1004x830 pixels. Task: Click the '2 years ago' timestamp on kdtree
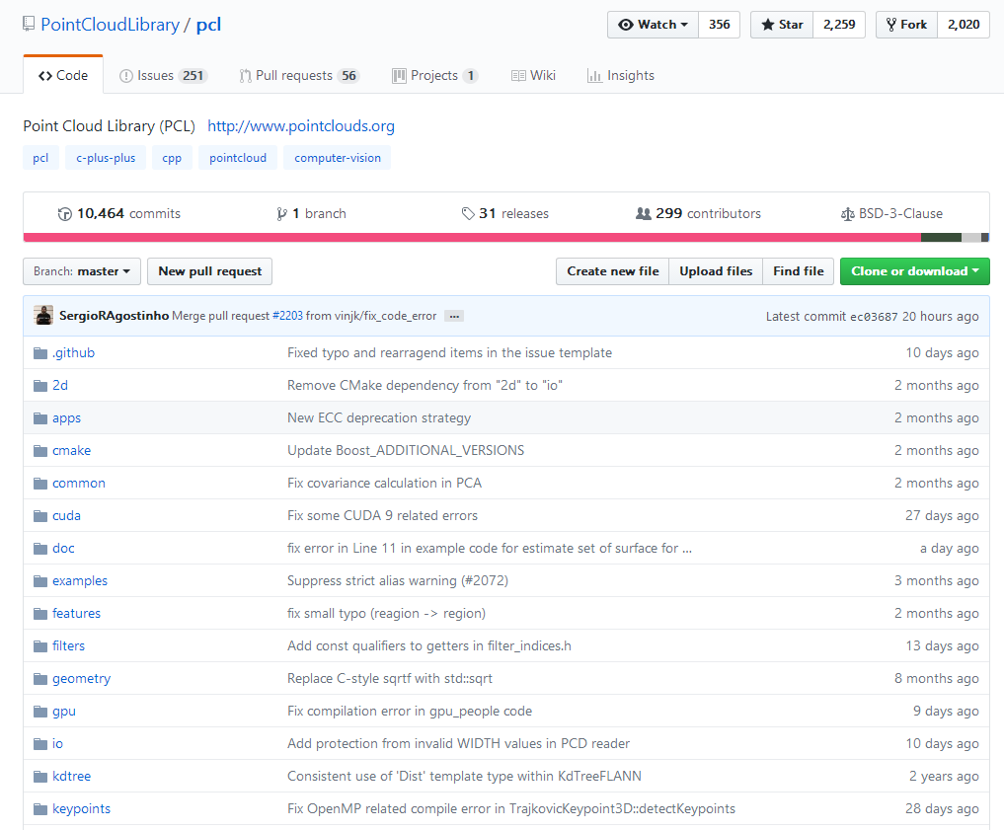(x=944, y=777)
